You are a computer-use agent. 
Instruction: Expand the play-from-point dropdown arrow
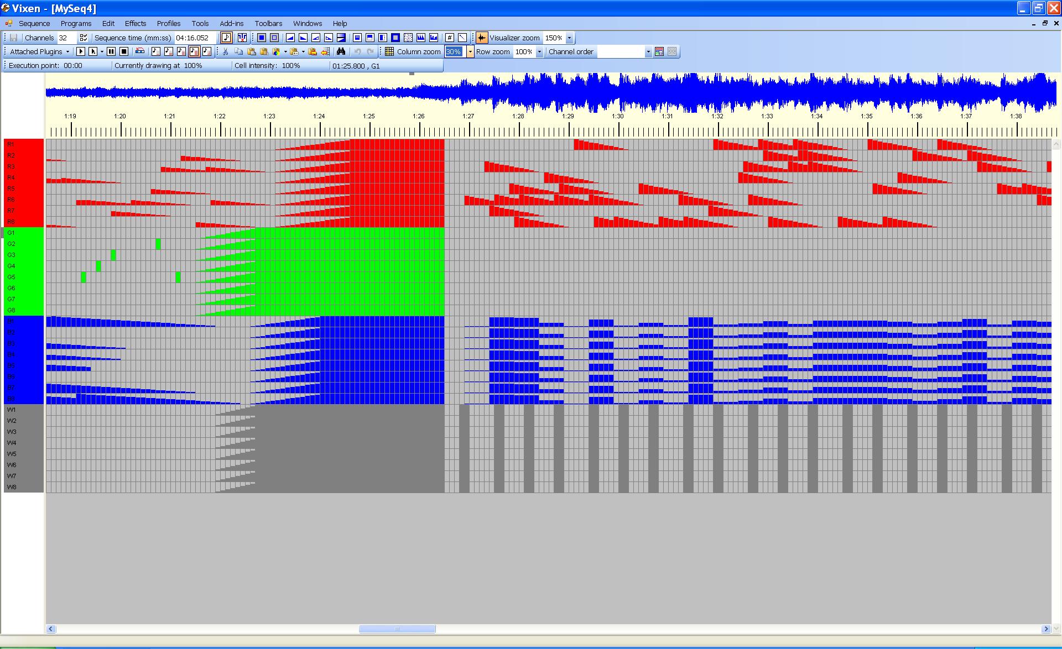tap(102, 51)
